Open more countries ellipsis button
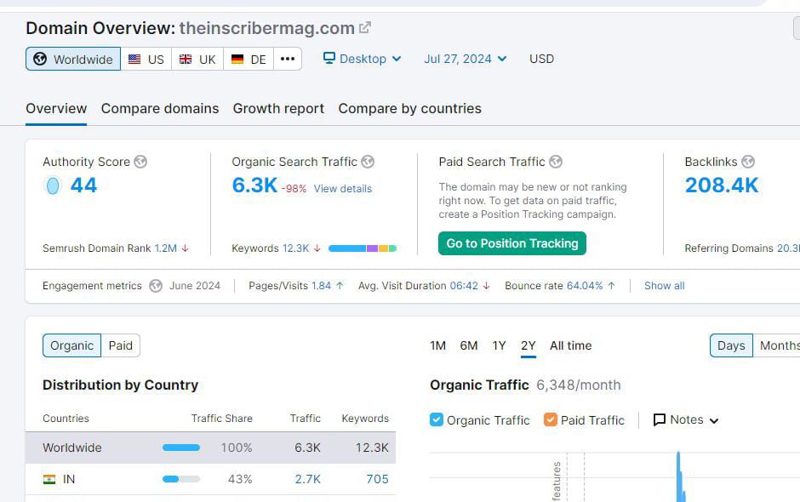Image resolution: width=800 pixels, height=502 pixels. [288, 60]
